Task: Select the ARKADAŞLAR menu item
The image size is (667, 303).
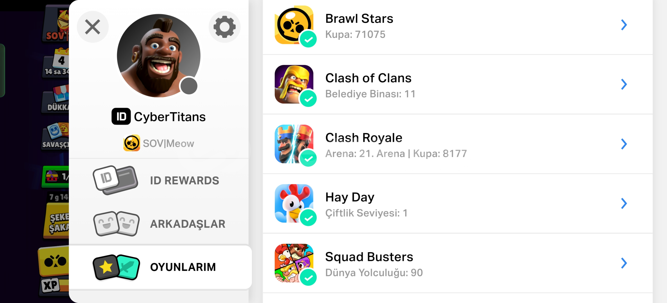Action: click(159, 224)
